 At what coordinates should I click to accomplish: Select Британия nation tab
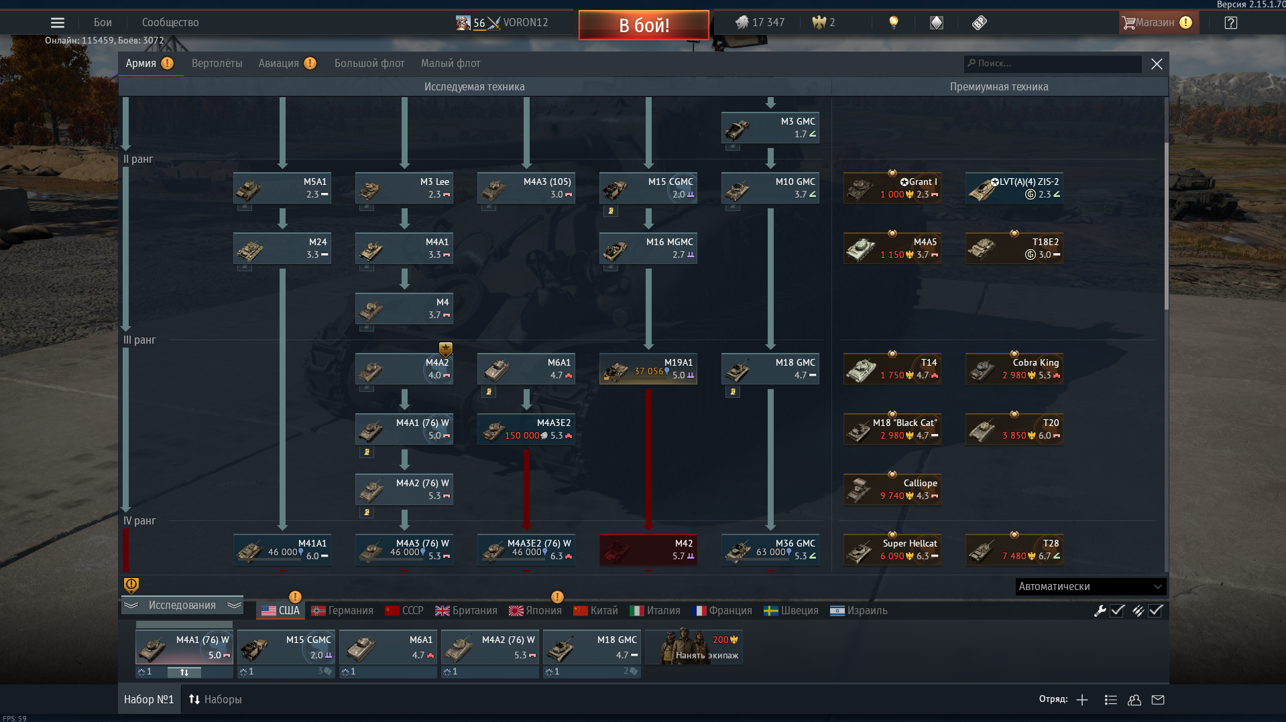466,611
